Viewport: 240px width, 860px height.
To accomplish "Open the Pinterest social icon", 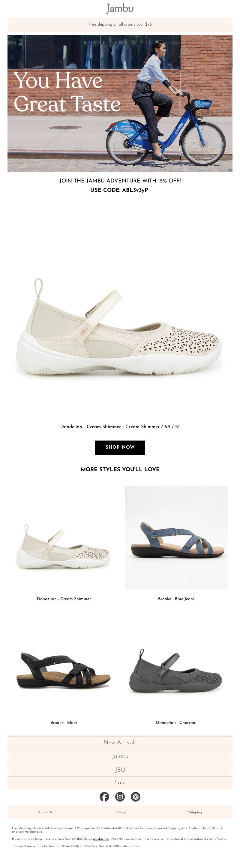I will point(136,796).
